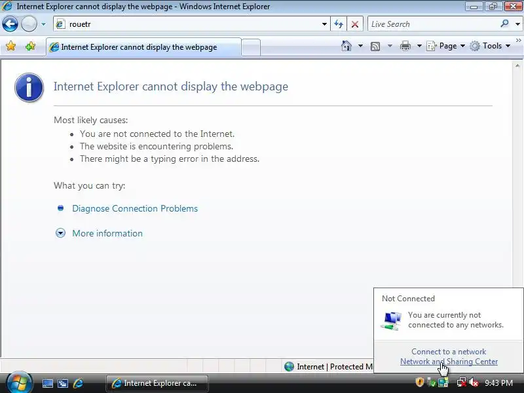The height and width of the screenshot is (393, 524).
Task: Click the Windows Security shield tray icon
Action: pyautogui.click(x=420, y=382)
